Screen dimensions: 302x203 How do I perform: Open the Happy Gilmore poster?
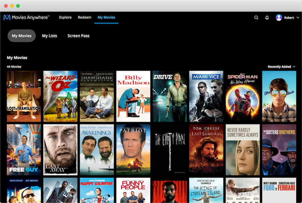(x=97, y=190)
